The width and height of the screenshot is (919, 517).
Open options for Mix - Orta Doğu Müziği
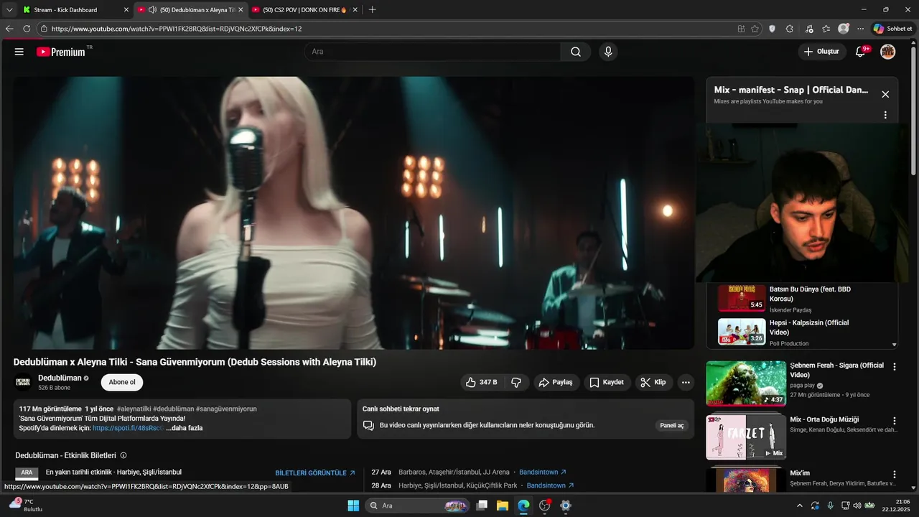(895, 421)
